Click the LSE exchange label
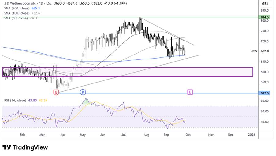The width and height of the screenshot is (276, 156). pos(48,3)
